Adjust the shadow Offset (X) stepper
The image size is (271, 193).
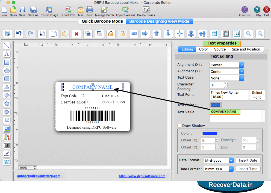point(217,140)
